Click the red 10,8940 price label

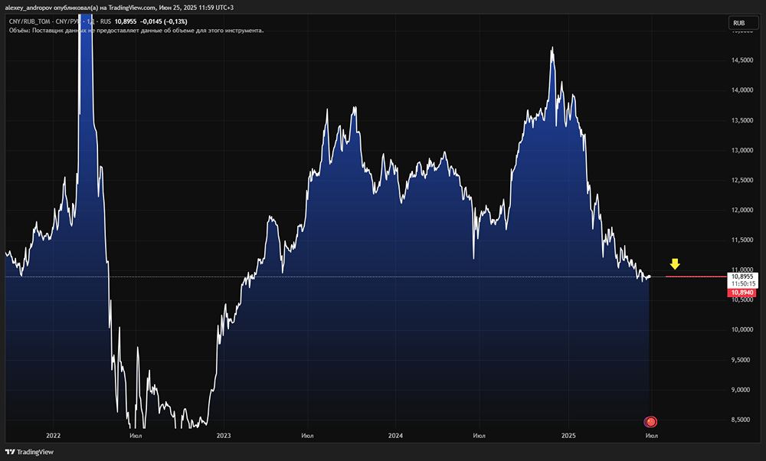741,293
